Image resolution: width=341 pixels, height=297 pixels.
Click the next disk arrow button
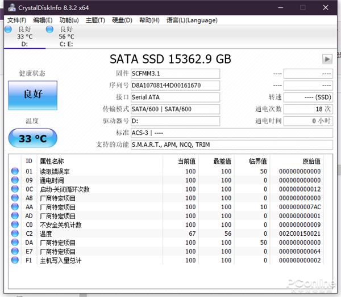click(327, 59)
